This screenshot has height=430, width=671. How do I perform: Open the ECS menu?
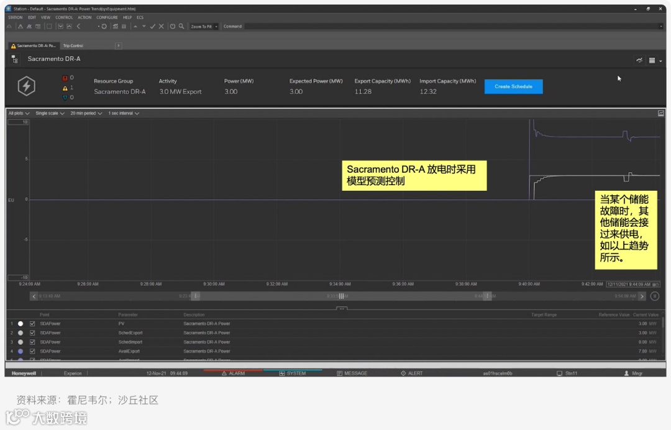point(140,17)
